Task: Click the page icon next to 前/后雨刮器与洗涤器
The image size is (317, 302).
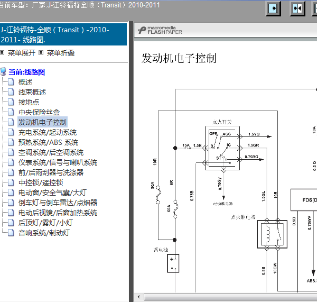Action: pos(11,172)
